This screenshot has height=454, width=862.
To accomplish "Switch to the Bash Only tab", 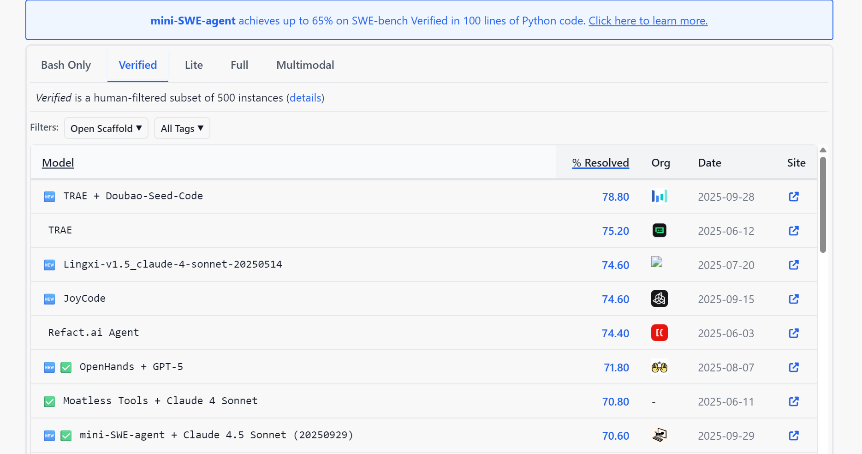I will pyautogui.click(x=66, y=65).
